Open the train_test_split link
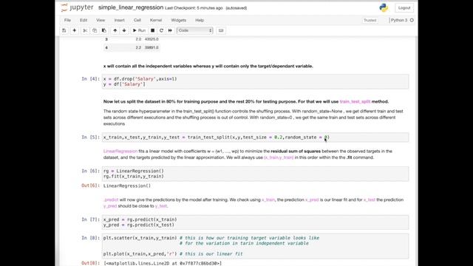 tap(355, 102)
